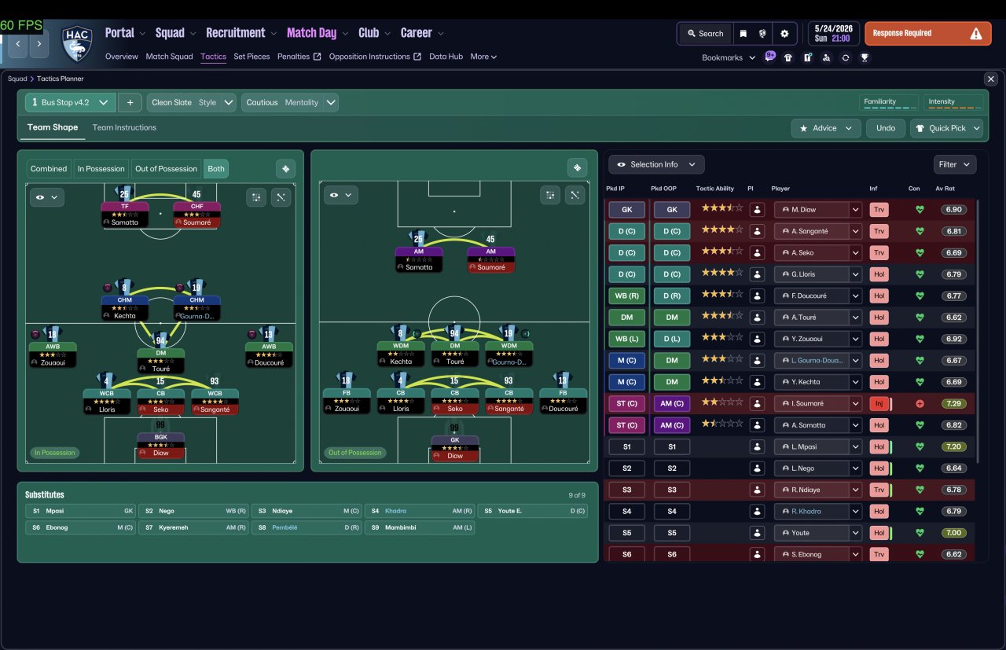This screenshot has width=1006, height=650.
Task: Click the report card shortcut icon
Action: click(x=807, y=57)
